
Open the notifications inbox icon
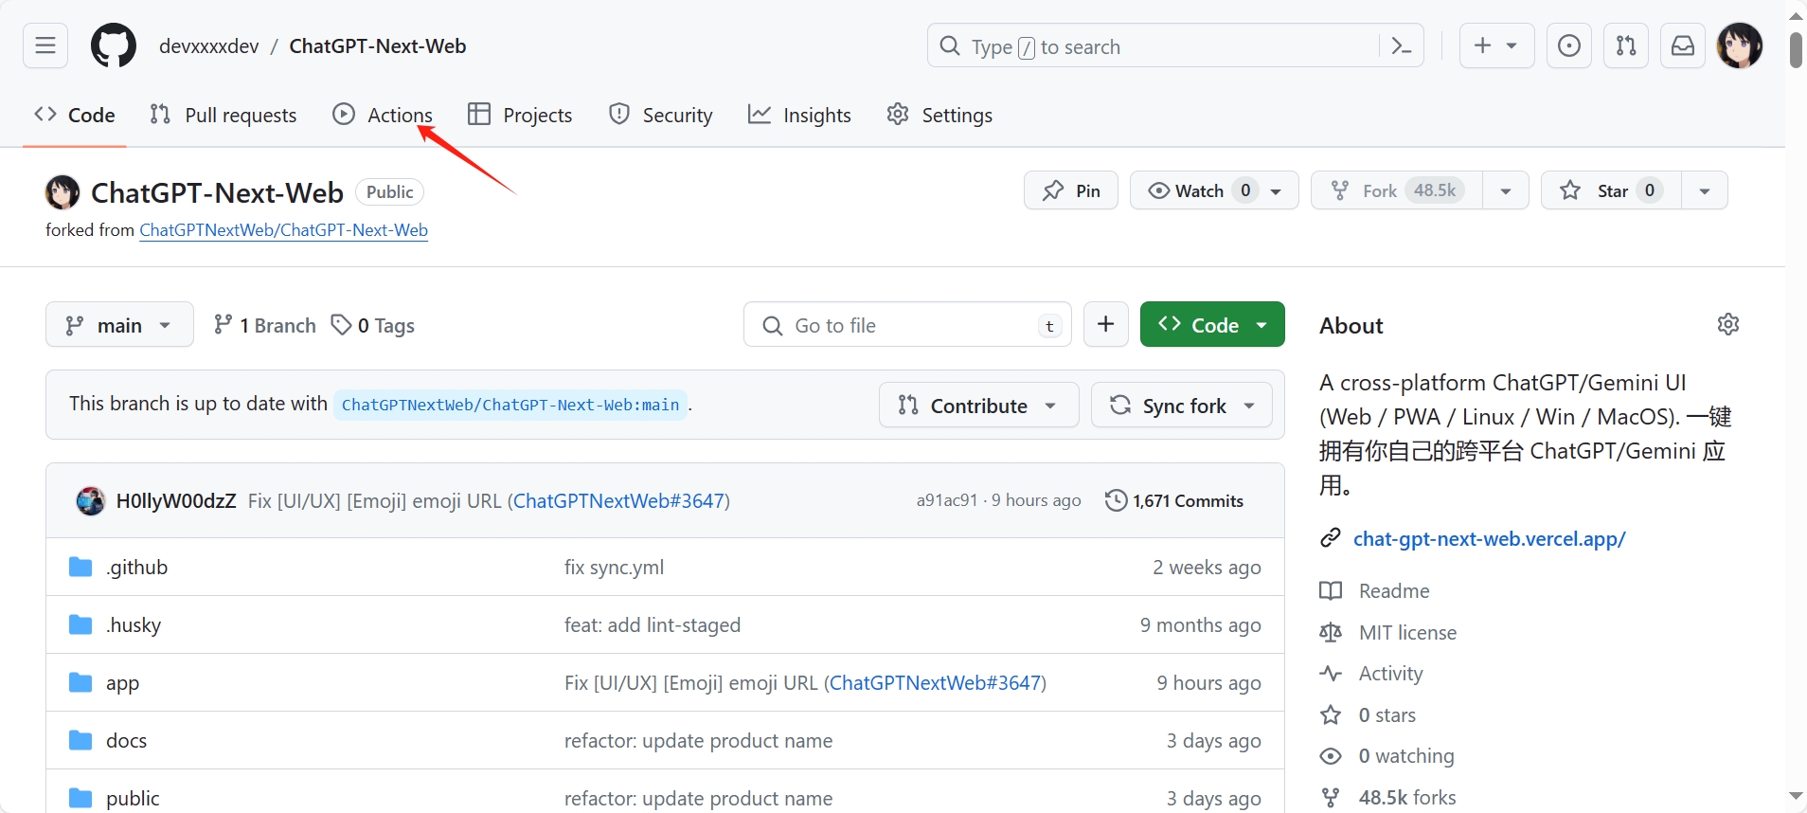pos(1683,45)
